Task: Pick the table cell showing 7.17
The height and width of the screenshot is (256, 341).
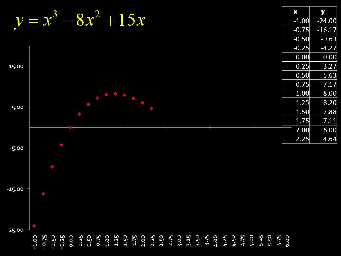Action: coord(323,84)
